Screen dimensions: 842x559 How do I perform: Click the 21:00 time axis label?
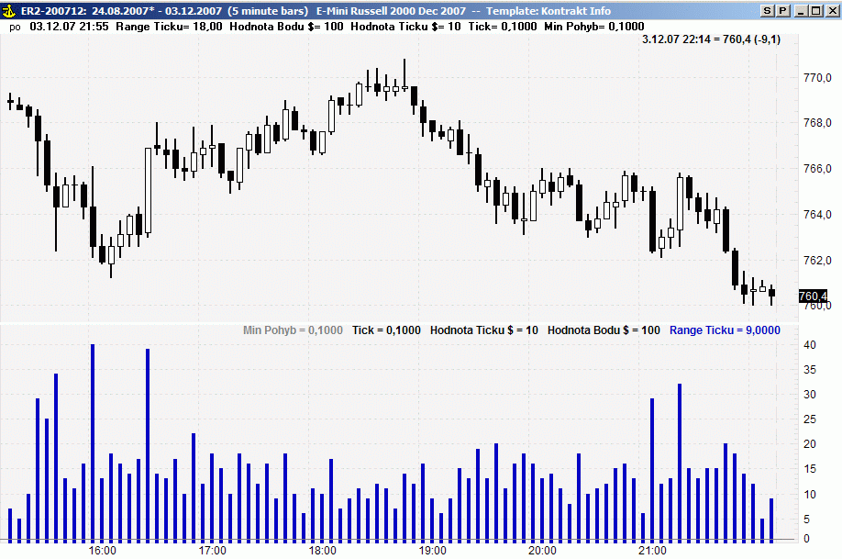click(x=652, y=551)
